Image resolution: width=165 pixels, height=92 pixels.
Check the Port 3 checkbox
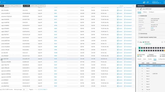pos(140,71)
